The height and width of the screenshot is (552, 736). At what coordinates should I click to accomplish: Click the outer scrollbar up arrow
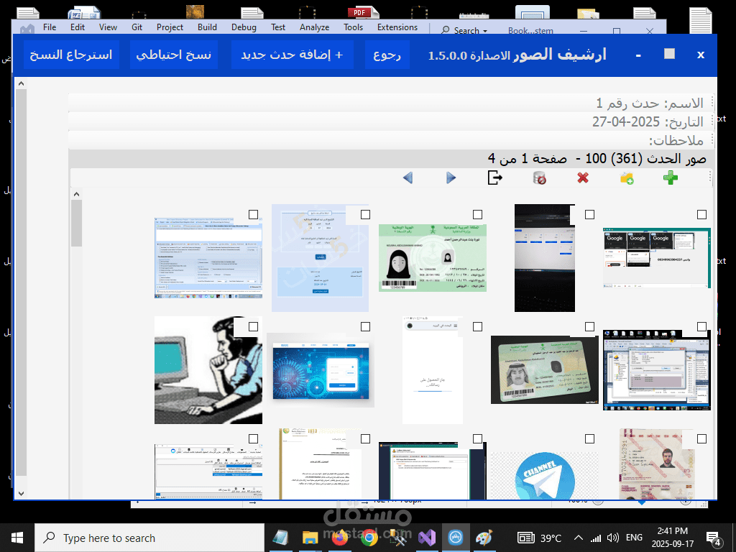[x=21, y=83]
